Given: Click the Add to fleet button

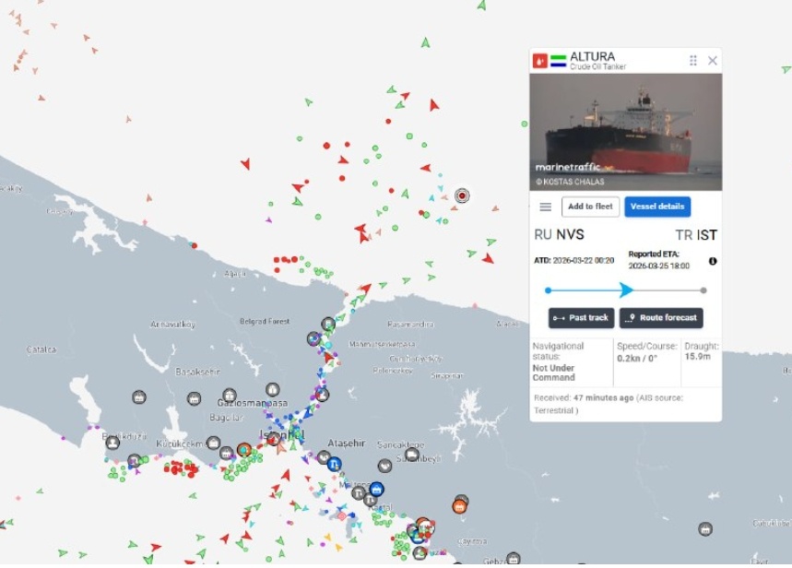Looking at the screenshot, I should 590,207.
